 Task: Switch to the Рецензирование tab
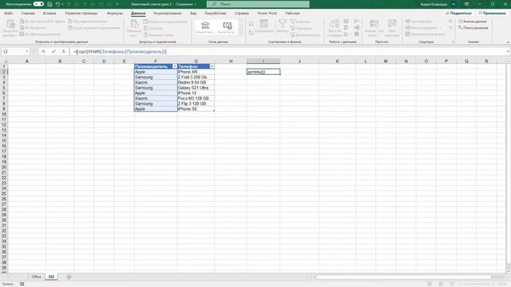pyautogui.click(x=167, y=14)
